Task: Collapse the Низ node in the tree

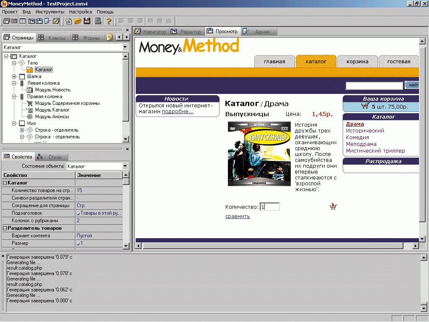Action: pos(14,124)
